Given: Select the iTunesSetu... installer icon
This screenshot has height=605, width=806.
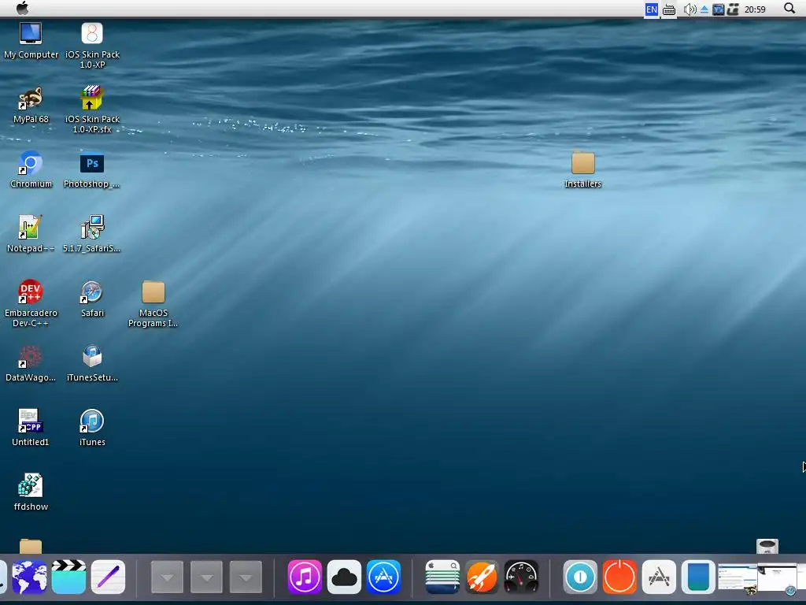Looking at the screenshot, I should [92, 364].
